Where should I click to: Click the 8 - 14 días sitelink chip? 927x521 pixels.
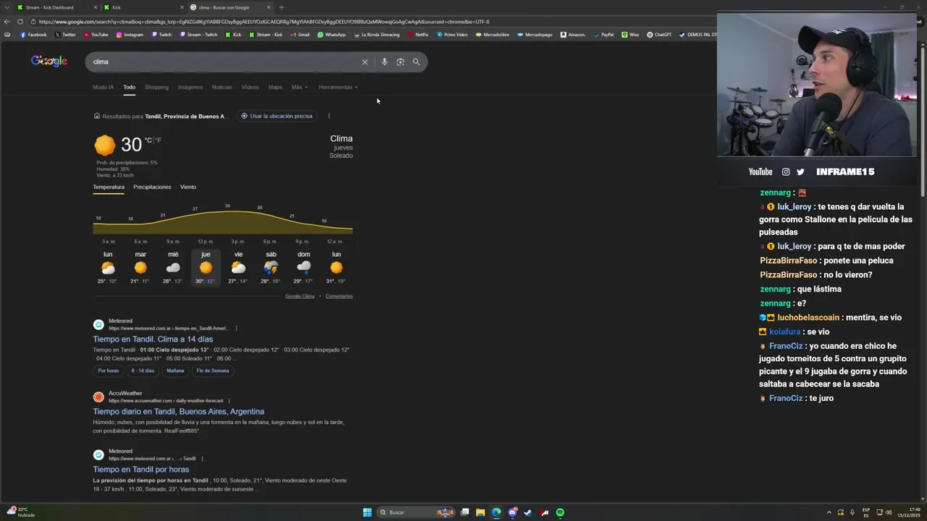coord(143,370)
